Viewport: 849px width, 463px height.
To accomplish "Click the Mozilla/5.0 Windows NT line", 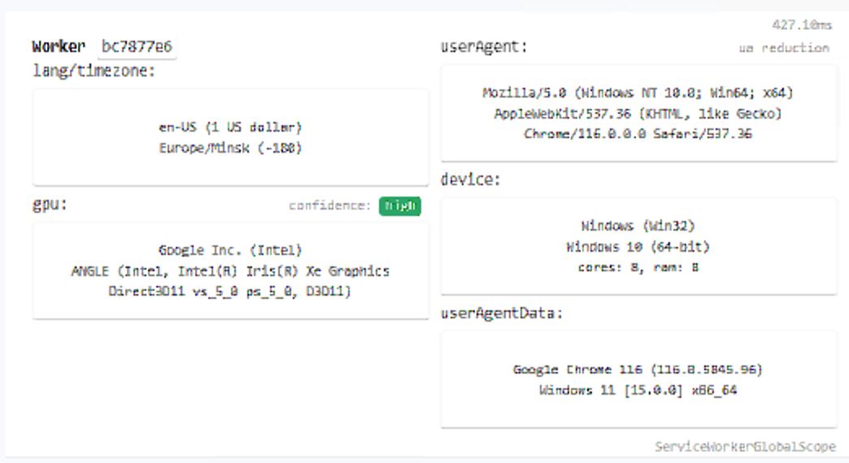I will tap(638, 93).
